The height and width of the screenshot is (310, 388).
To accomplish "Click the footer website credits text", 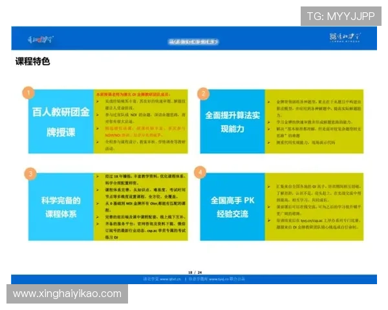I will [194, 279].
